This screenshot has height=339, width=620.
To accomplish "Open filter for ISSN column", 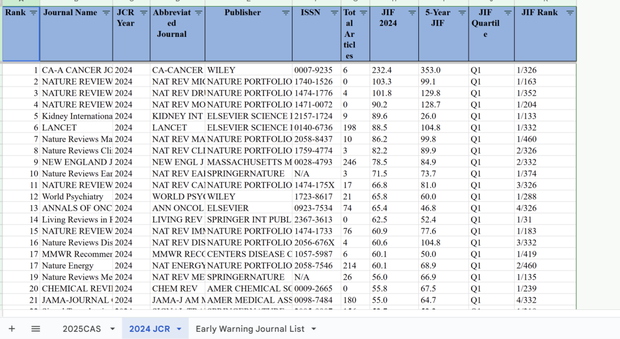I will click(x=334, y=13).
